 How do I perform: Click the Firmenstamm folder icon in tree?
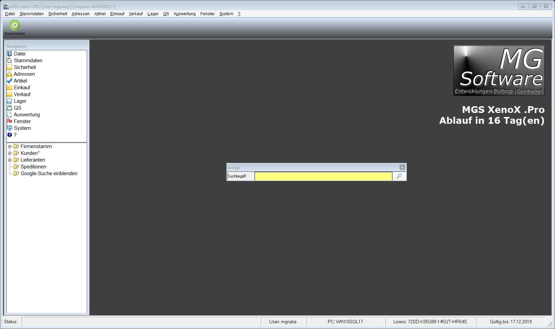[x=16, y=146]
